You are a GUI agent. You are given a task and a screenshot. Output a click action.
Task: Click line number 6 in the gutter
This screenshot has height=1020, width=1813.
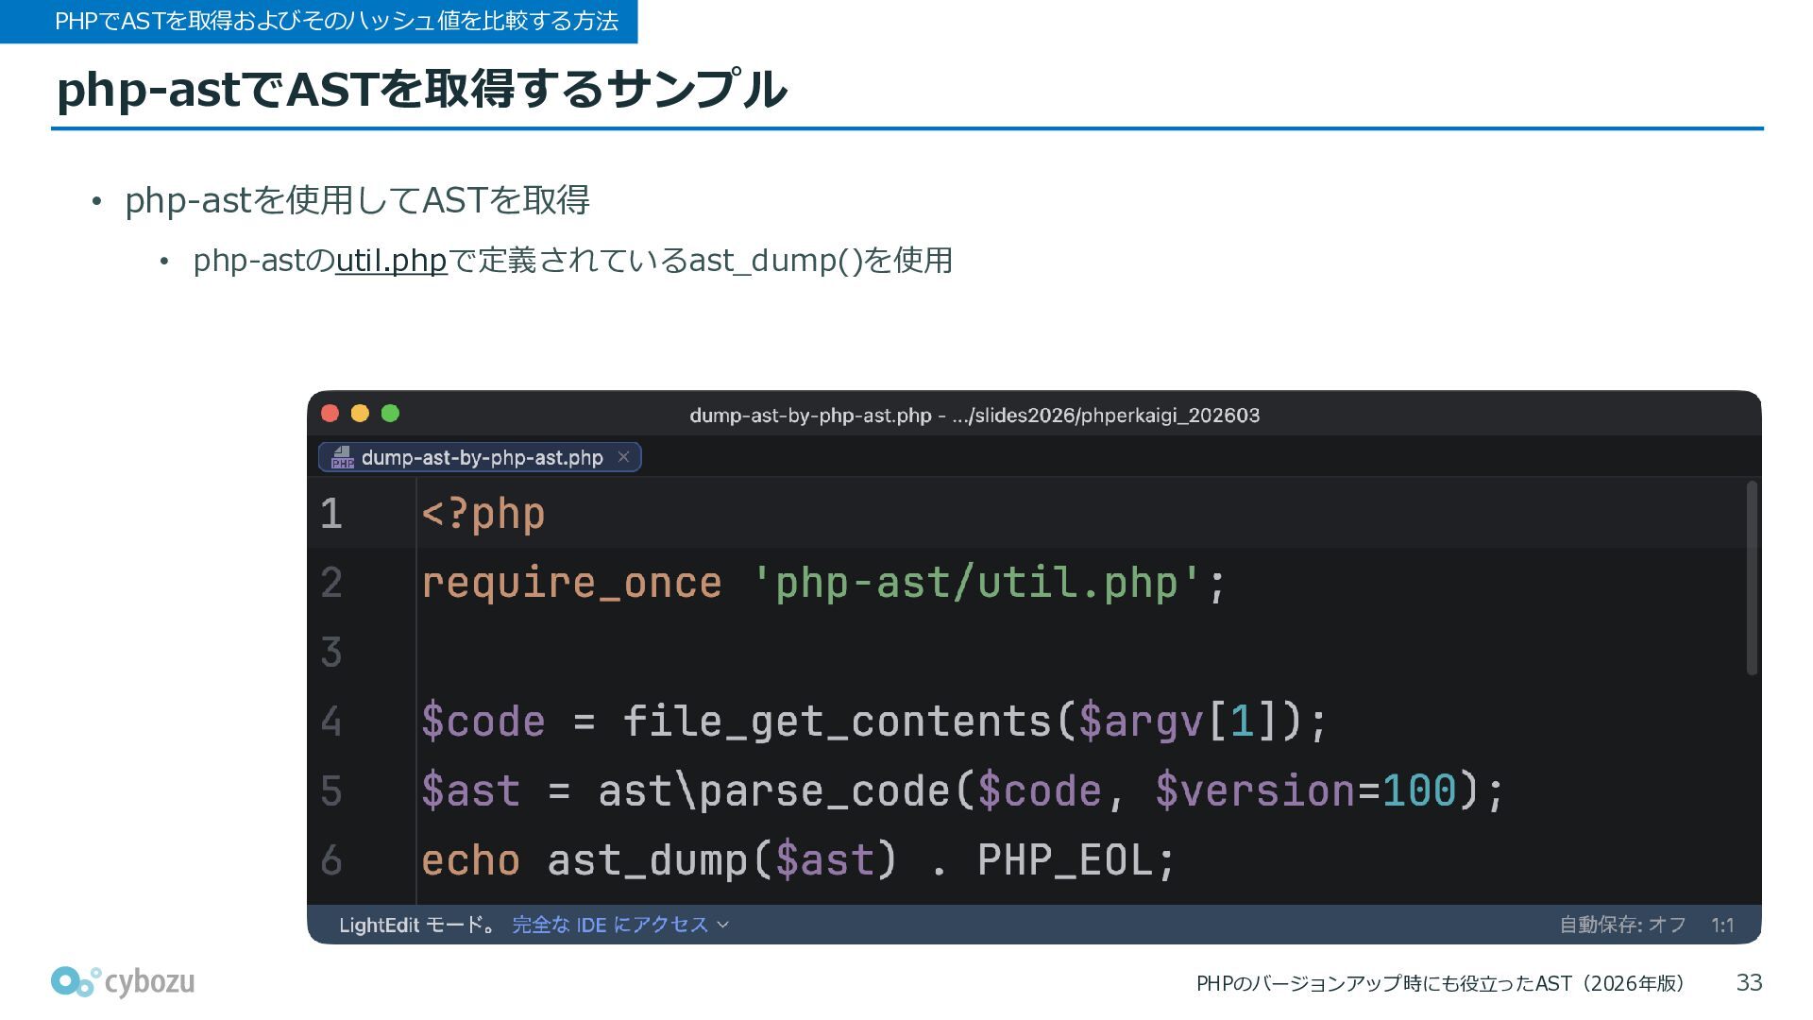331,860
